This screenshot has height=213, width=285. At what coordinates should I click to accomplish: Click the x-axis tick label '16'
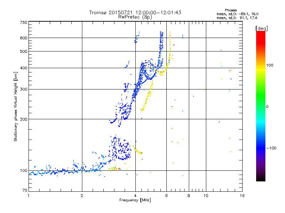coord(242,196)
